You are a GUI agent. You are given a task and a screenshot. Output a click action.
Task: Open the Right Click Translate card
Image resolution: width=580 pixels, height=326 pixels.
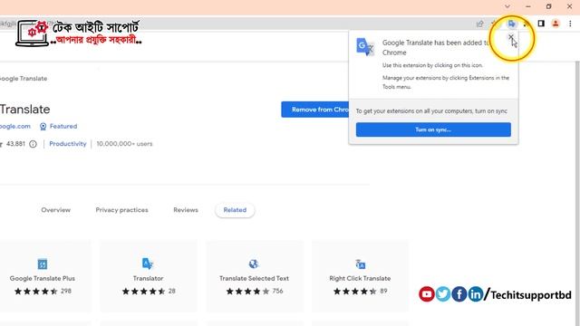[x=360, y=276]
